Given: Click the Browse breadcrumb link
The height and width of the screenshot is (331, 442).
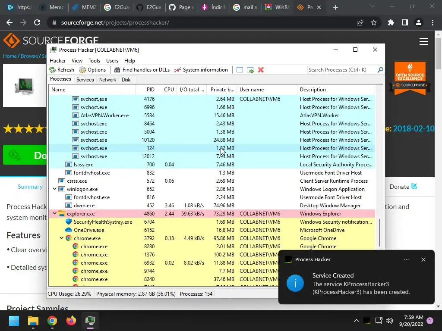Looking at the screenshot, I should [x=29, y=56].
